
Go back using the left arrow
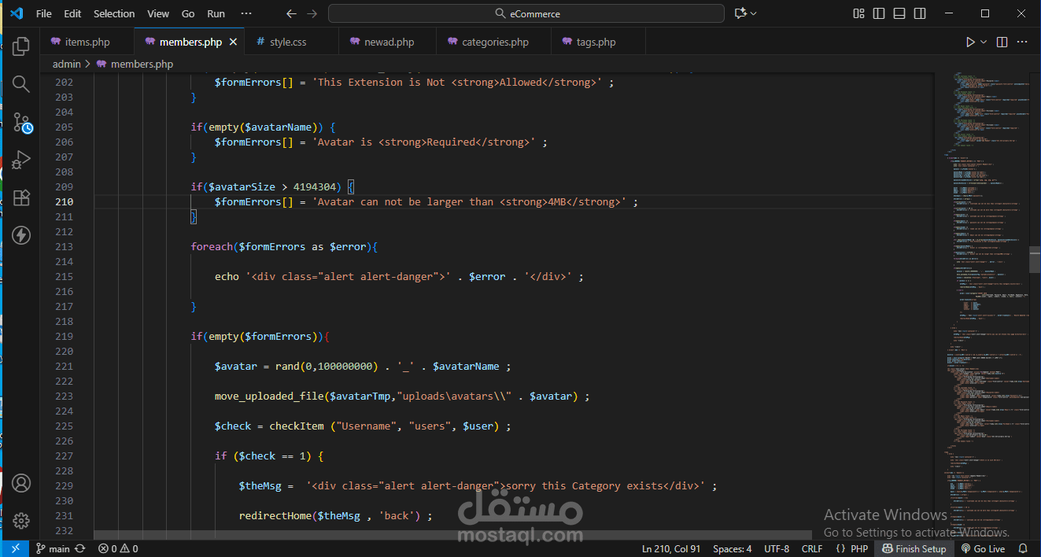(x=292, y=13)
